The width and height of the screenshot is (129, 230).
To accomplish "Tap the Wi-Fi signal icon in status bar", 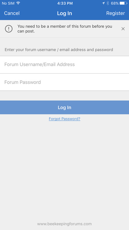I will [x=18, y=3].
